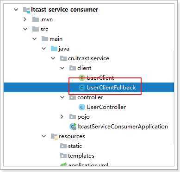This screenshot has width=180, height=172.
Task: Click the UserClientFallback class icon
Action: 82,88
